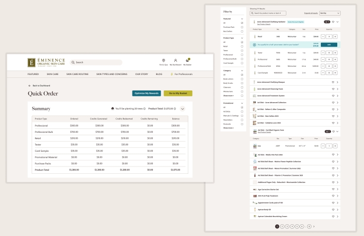Open the Sort by dropdown

tap(330, 13)
